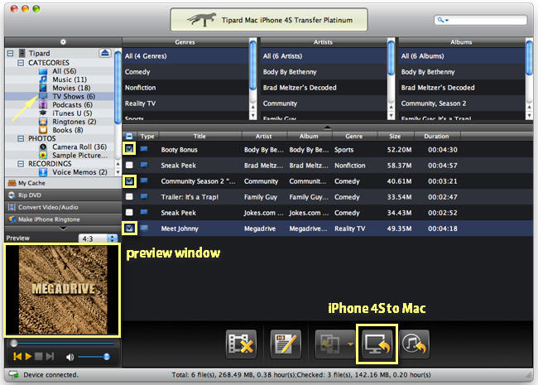Open the iTunes U (5) category
The image size is (538, 385).
72,113
